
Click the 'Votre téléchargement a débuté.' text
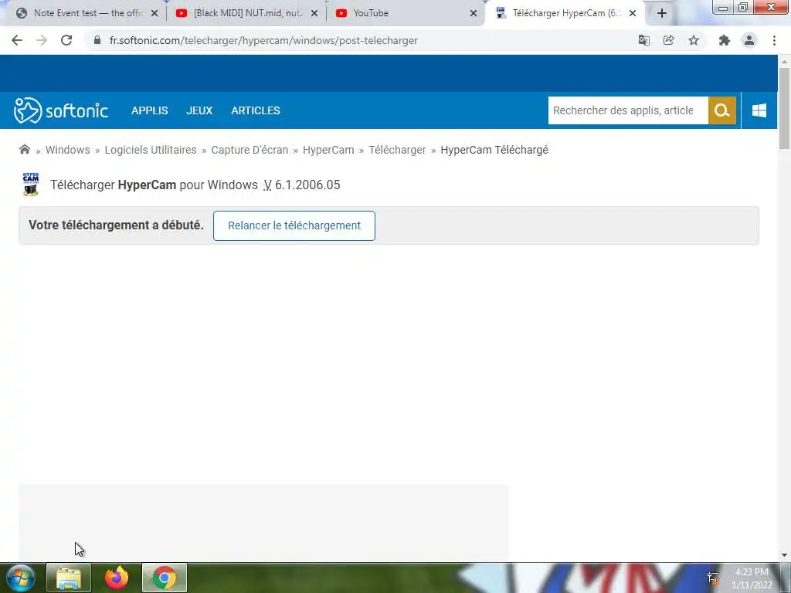pos(116,225)
